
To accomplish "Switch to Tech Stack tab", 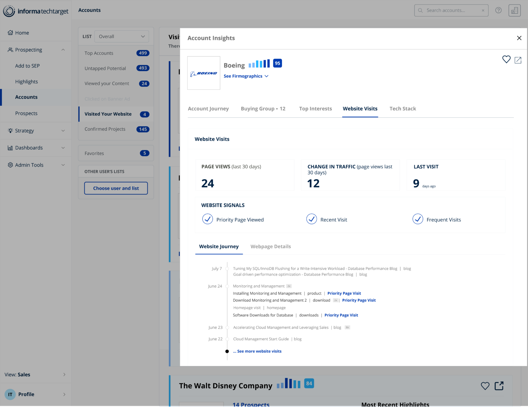I will [x=403, y=109].
